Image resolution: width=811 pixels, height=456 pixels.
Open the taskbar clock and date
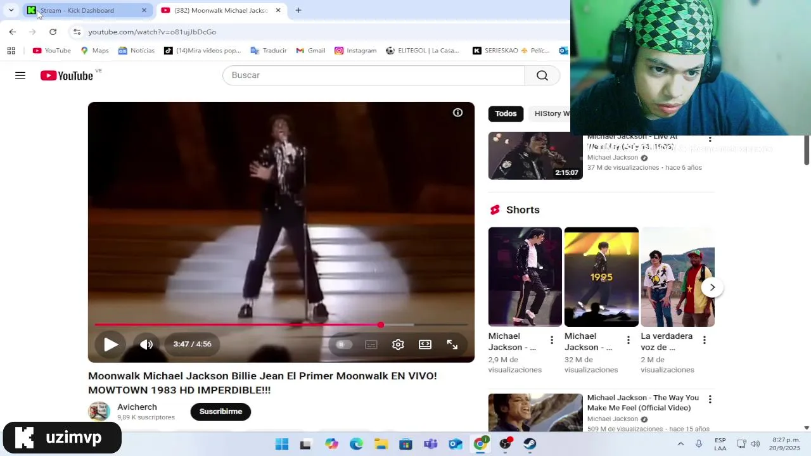785,444
